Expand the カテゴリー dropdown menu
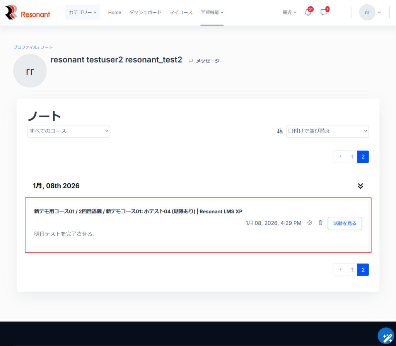 (82, 12)
